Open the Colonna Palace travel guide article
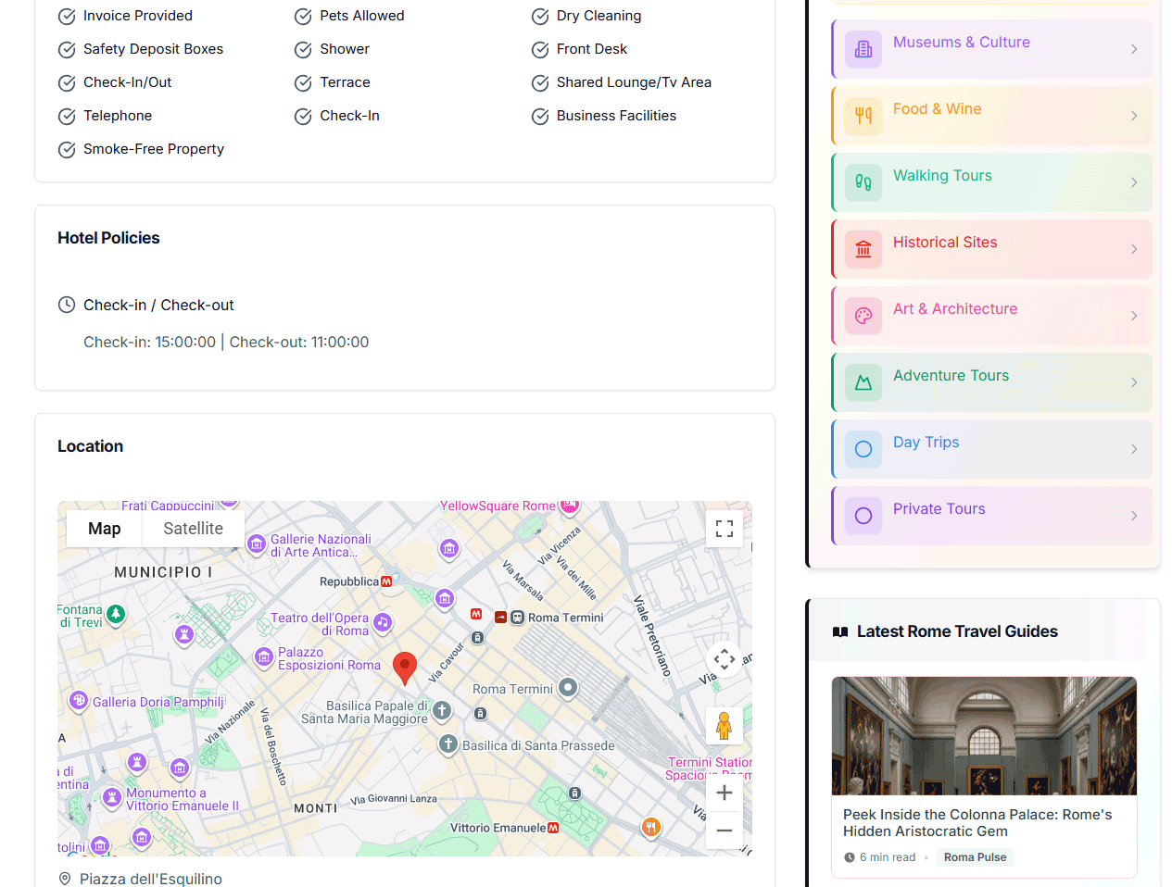1172x887 pixels. click(977, 822)
